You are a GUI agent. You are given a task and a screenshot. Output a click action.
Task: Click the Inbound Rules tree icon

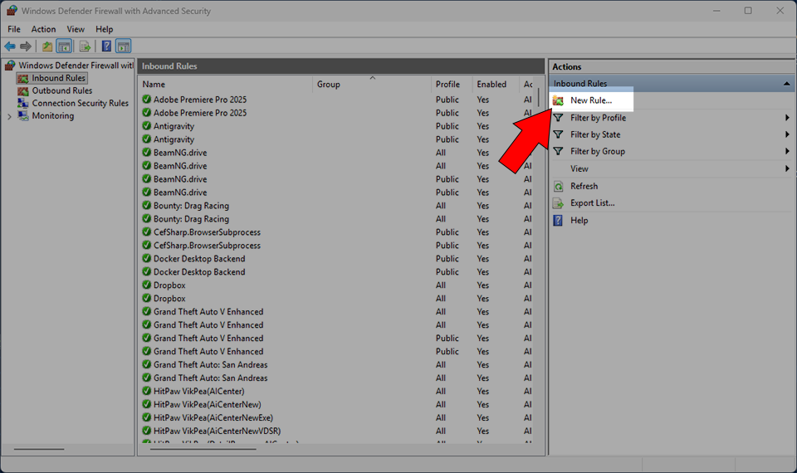pos(23,78)
